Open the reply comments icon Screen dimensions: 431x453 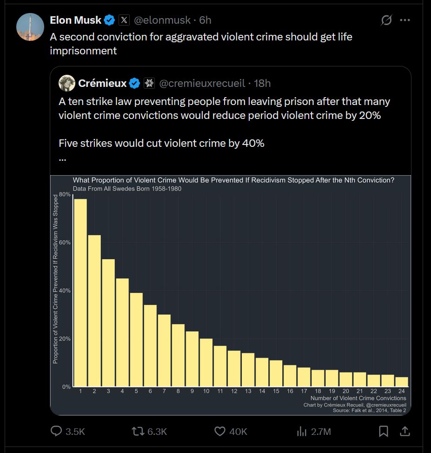click(56, 431)
